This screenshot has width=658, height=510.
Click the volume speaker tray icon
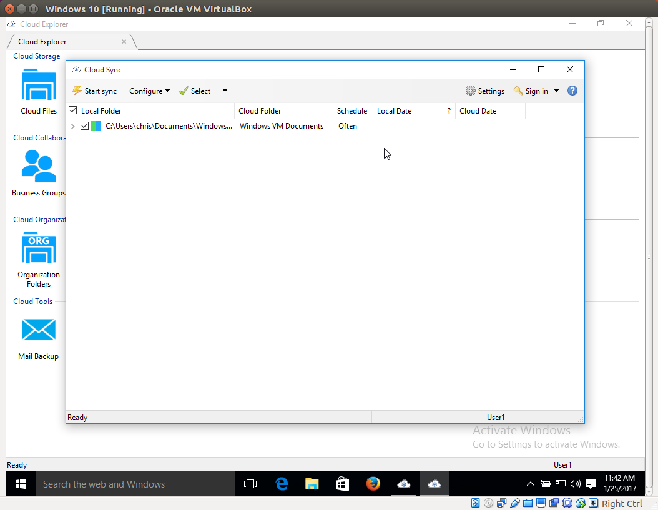[x=576, y=484]
